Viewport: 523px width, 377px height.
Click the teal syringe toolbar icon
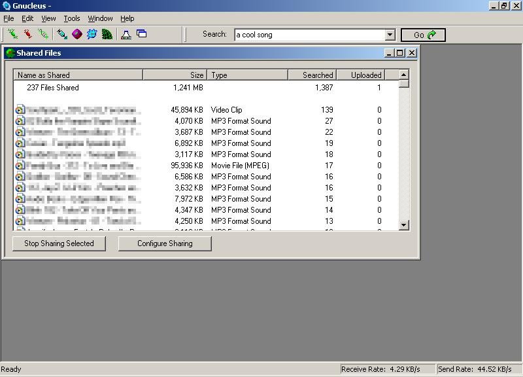pyautogui.click(x=61, y=34)
